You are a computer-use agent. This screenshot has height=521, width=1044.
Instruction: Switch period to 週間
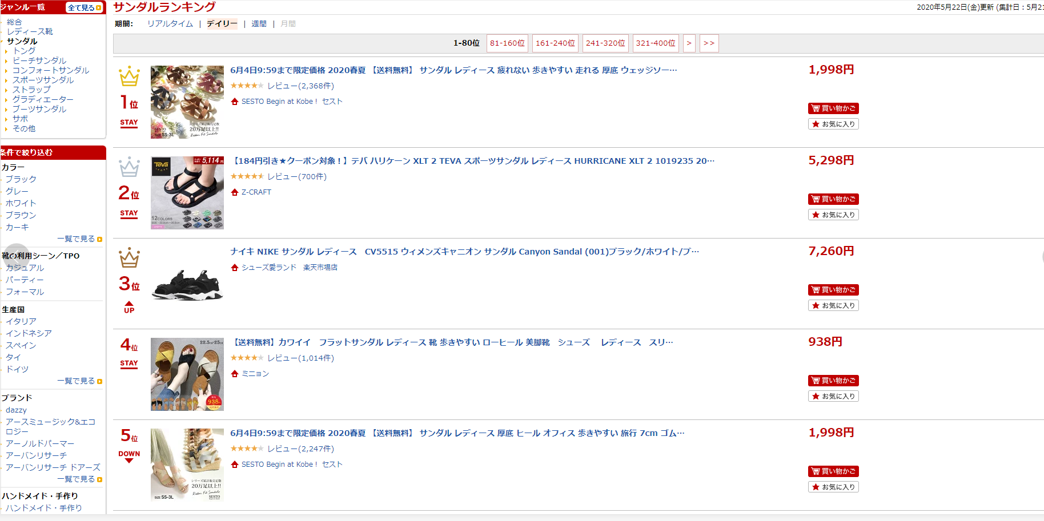259,24
